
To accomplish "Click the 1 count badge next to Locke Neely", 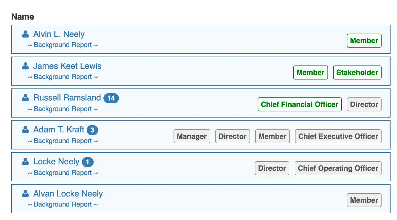I will point(87,162).
